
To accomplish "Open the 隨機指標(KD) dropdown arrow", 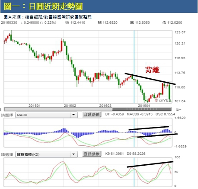I will [73, 154].
